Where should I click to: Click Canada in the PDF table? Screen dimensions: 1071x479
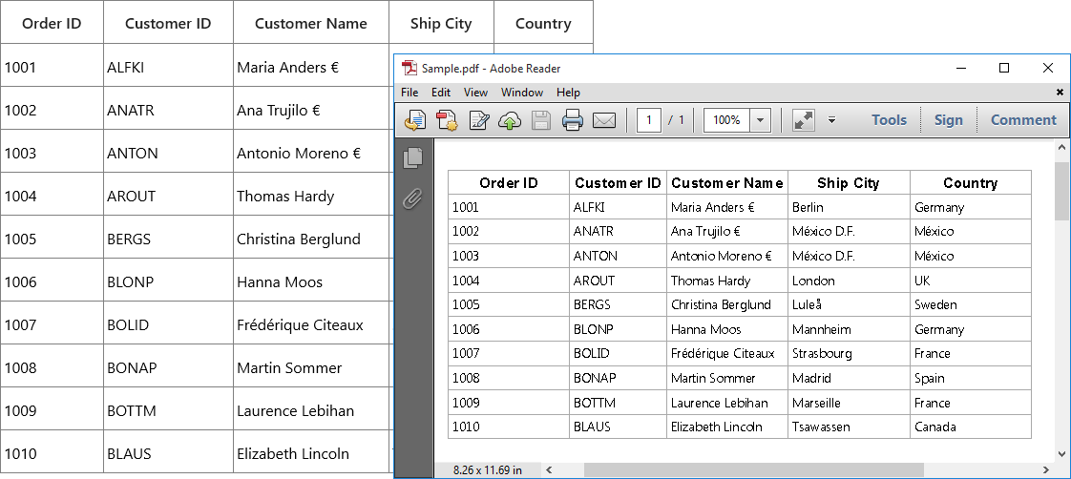coord(935,427)
